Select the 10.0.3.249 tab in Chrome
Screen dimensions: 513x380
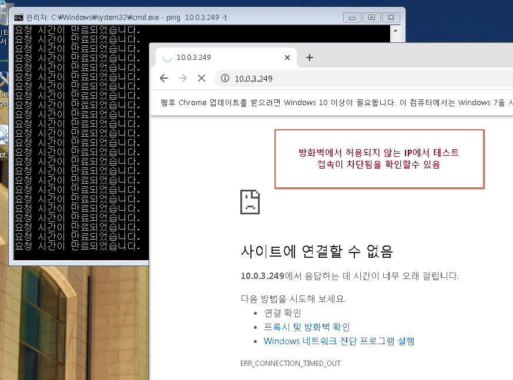226,58
